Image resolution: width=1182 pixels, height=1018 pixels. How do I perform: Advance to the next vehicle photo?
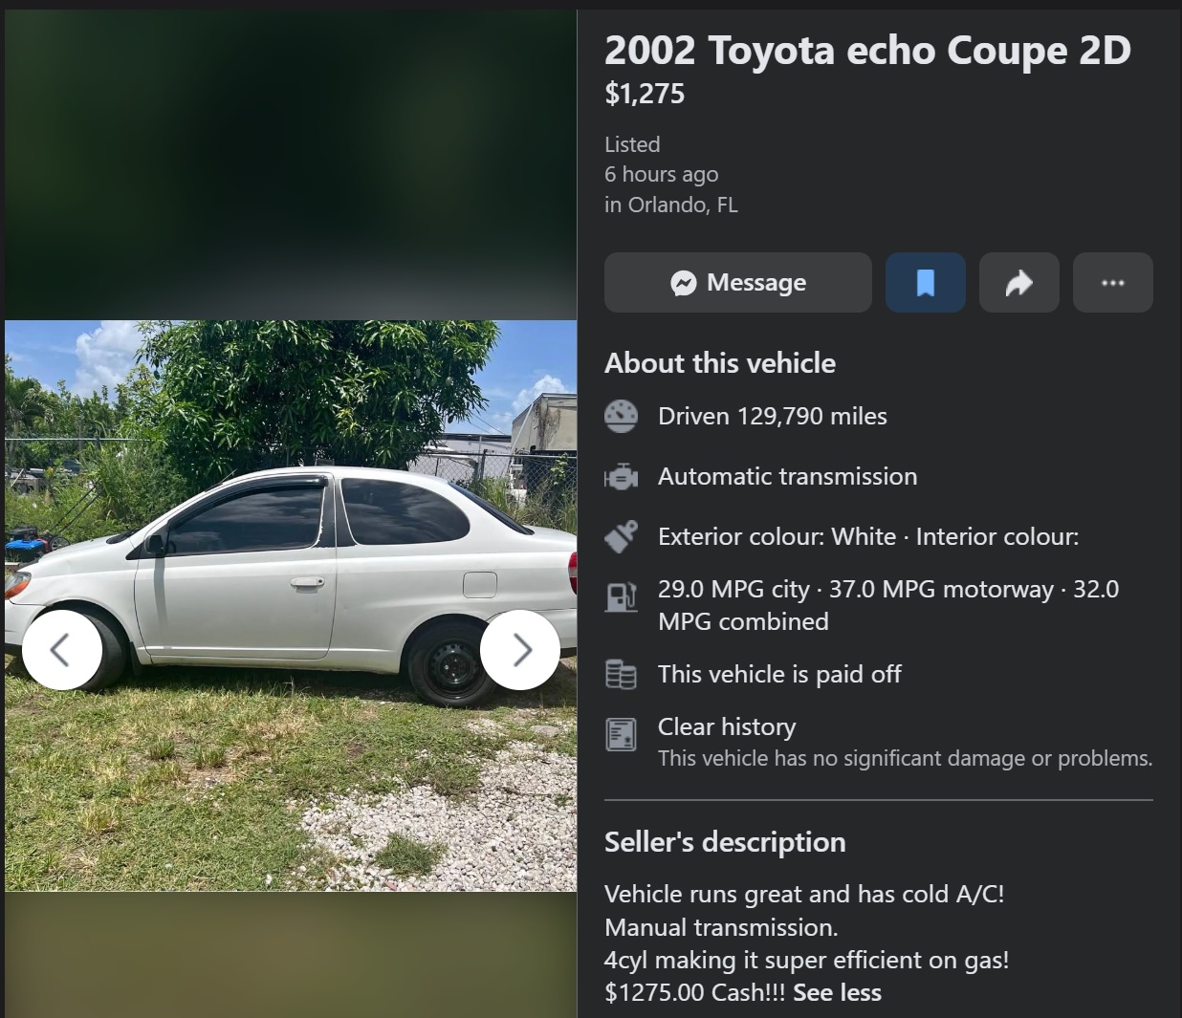520,650
